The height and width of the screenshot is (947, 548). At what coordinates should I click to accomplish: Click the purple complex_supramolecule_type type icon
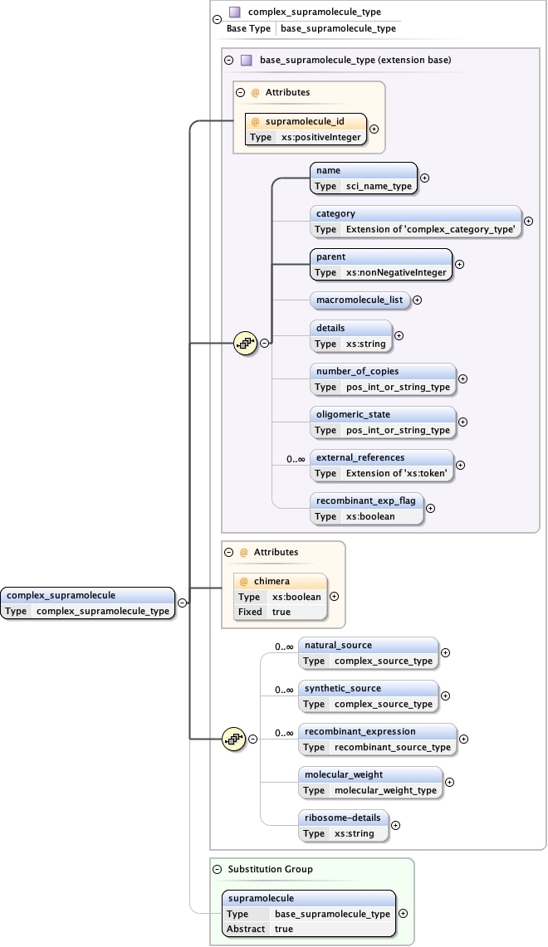(x=235, y=12)
